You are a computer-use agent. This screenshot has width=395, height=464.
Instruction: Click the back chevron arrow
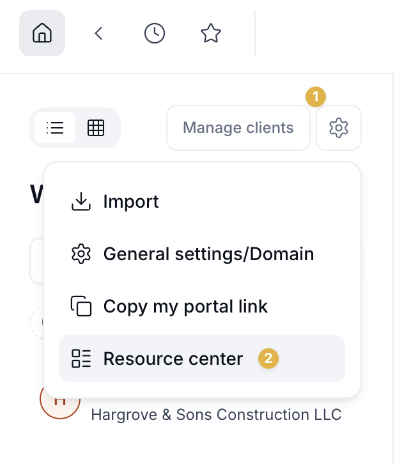click(x=98, y=33)
